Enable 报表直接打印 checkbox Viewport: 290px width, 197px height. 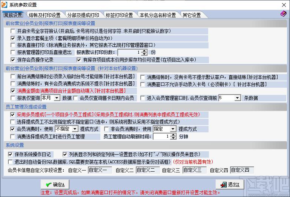click(x=14, y=45)
